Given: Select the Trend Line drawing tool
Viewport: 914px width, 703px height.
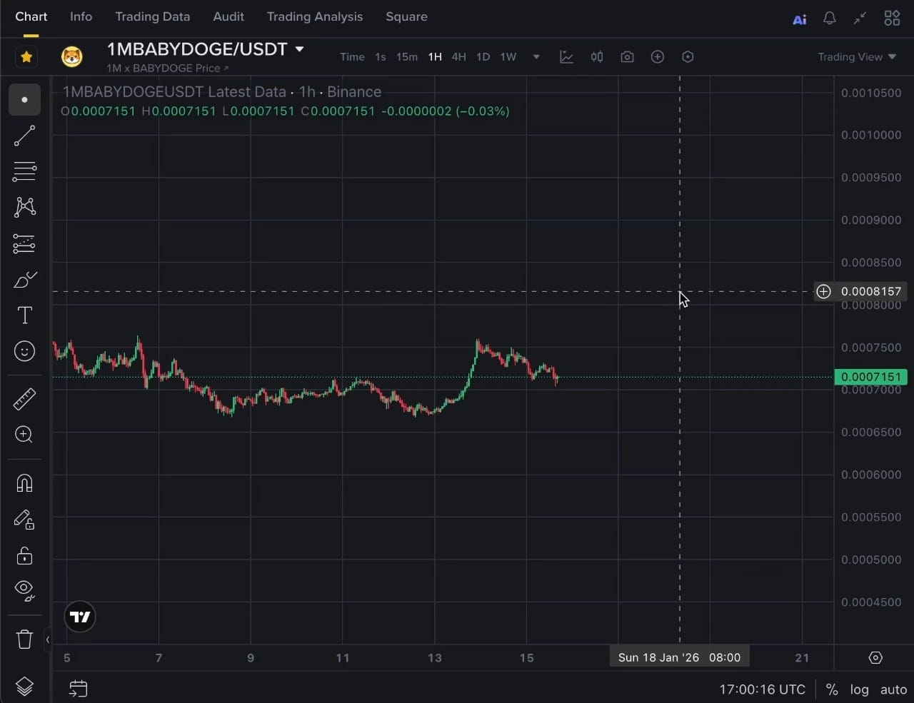Looking at the screenshot, I should 24,136.
